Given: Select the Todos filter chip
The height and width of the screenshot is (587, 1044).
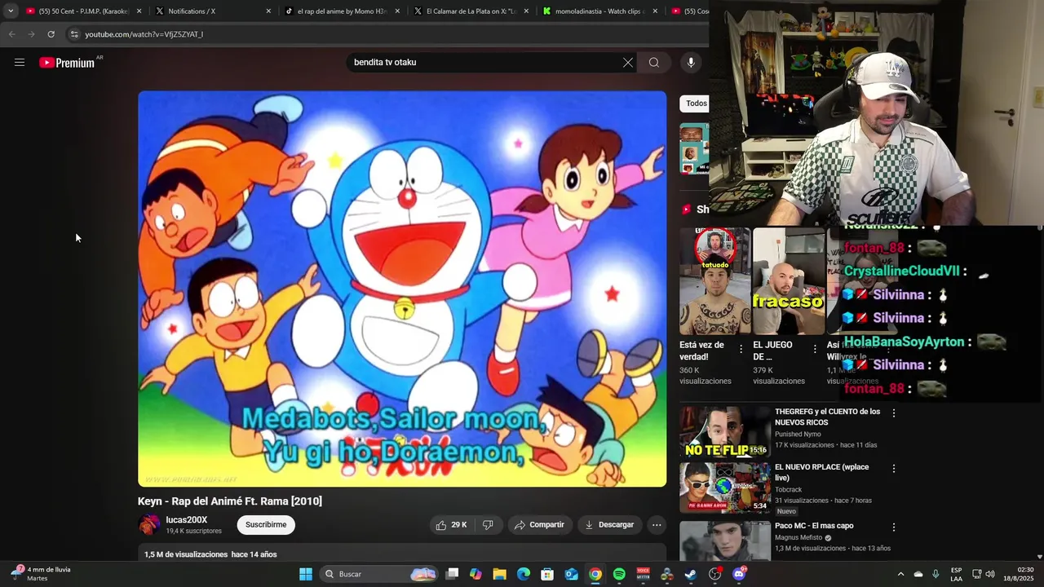Looking at the screenshot, I should tap(694, 104).
